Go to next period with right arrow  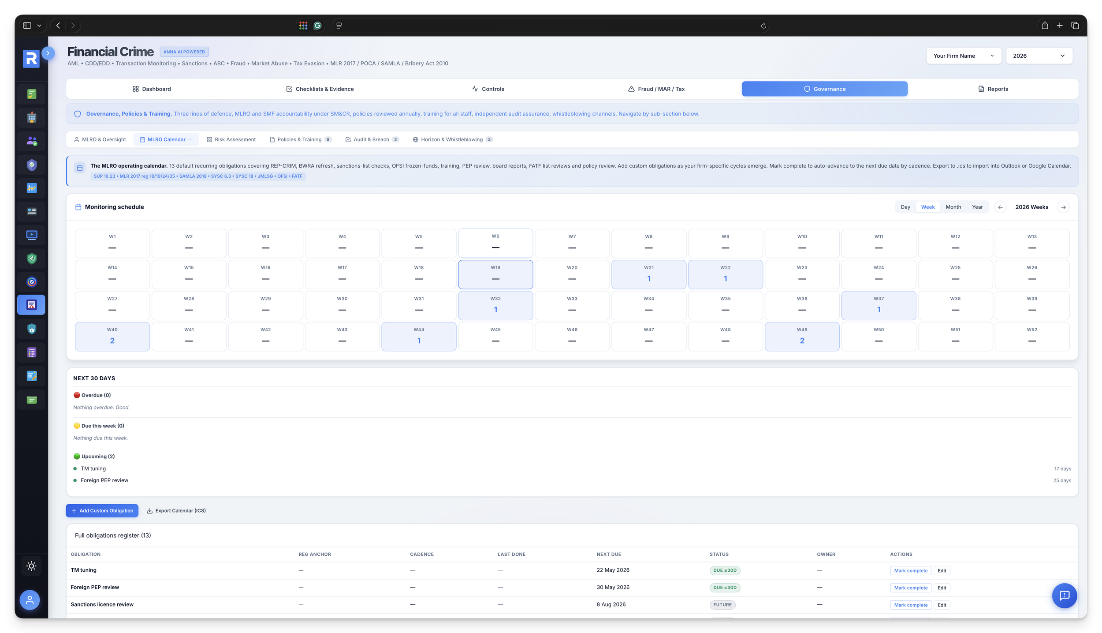[1063, 207]
